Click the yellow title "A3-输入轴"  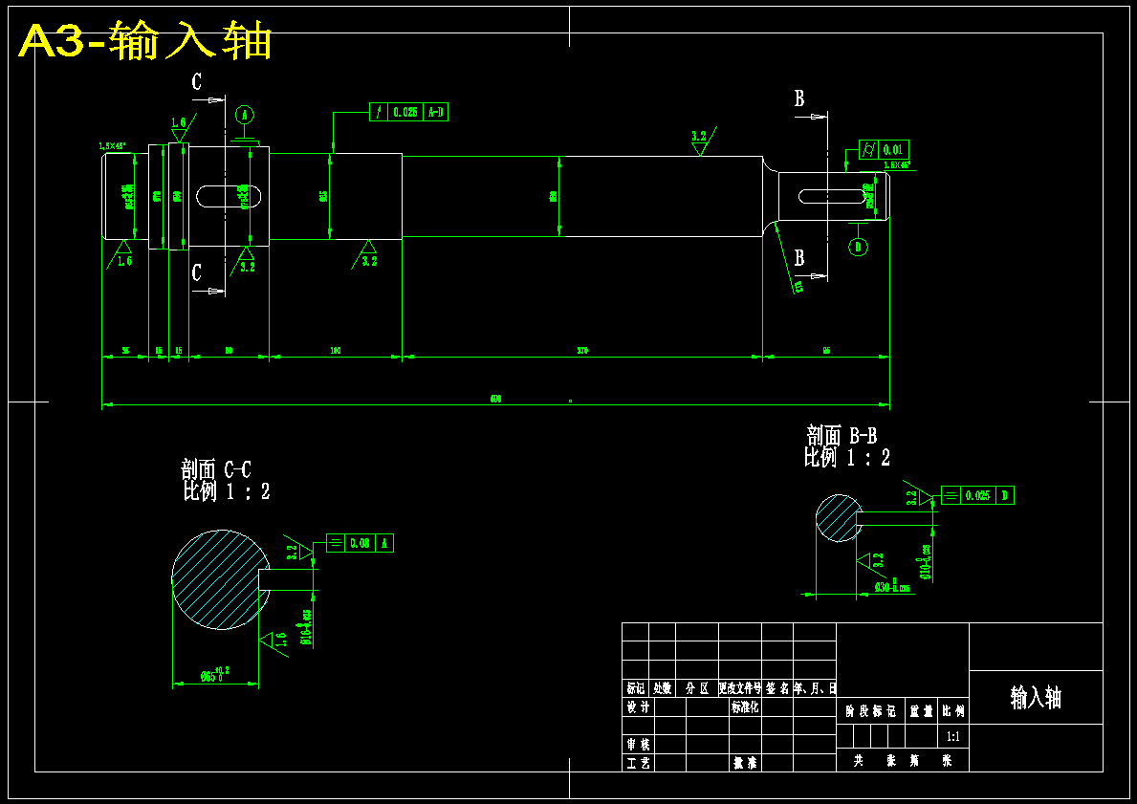tap(144, 41)
